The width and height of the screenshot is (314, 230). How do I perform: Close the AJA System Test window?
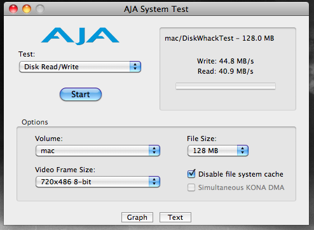click(13, 9)
